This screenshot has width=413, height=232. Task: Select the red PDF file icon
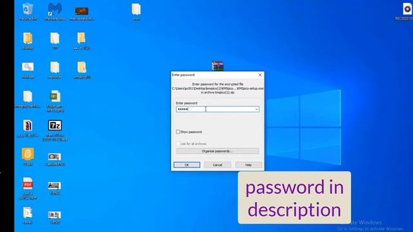click(x=28, y=184)
